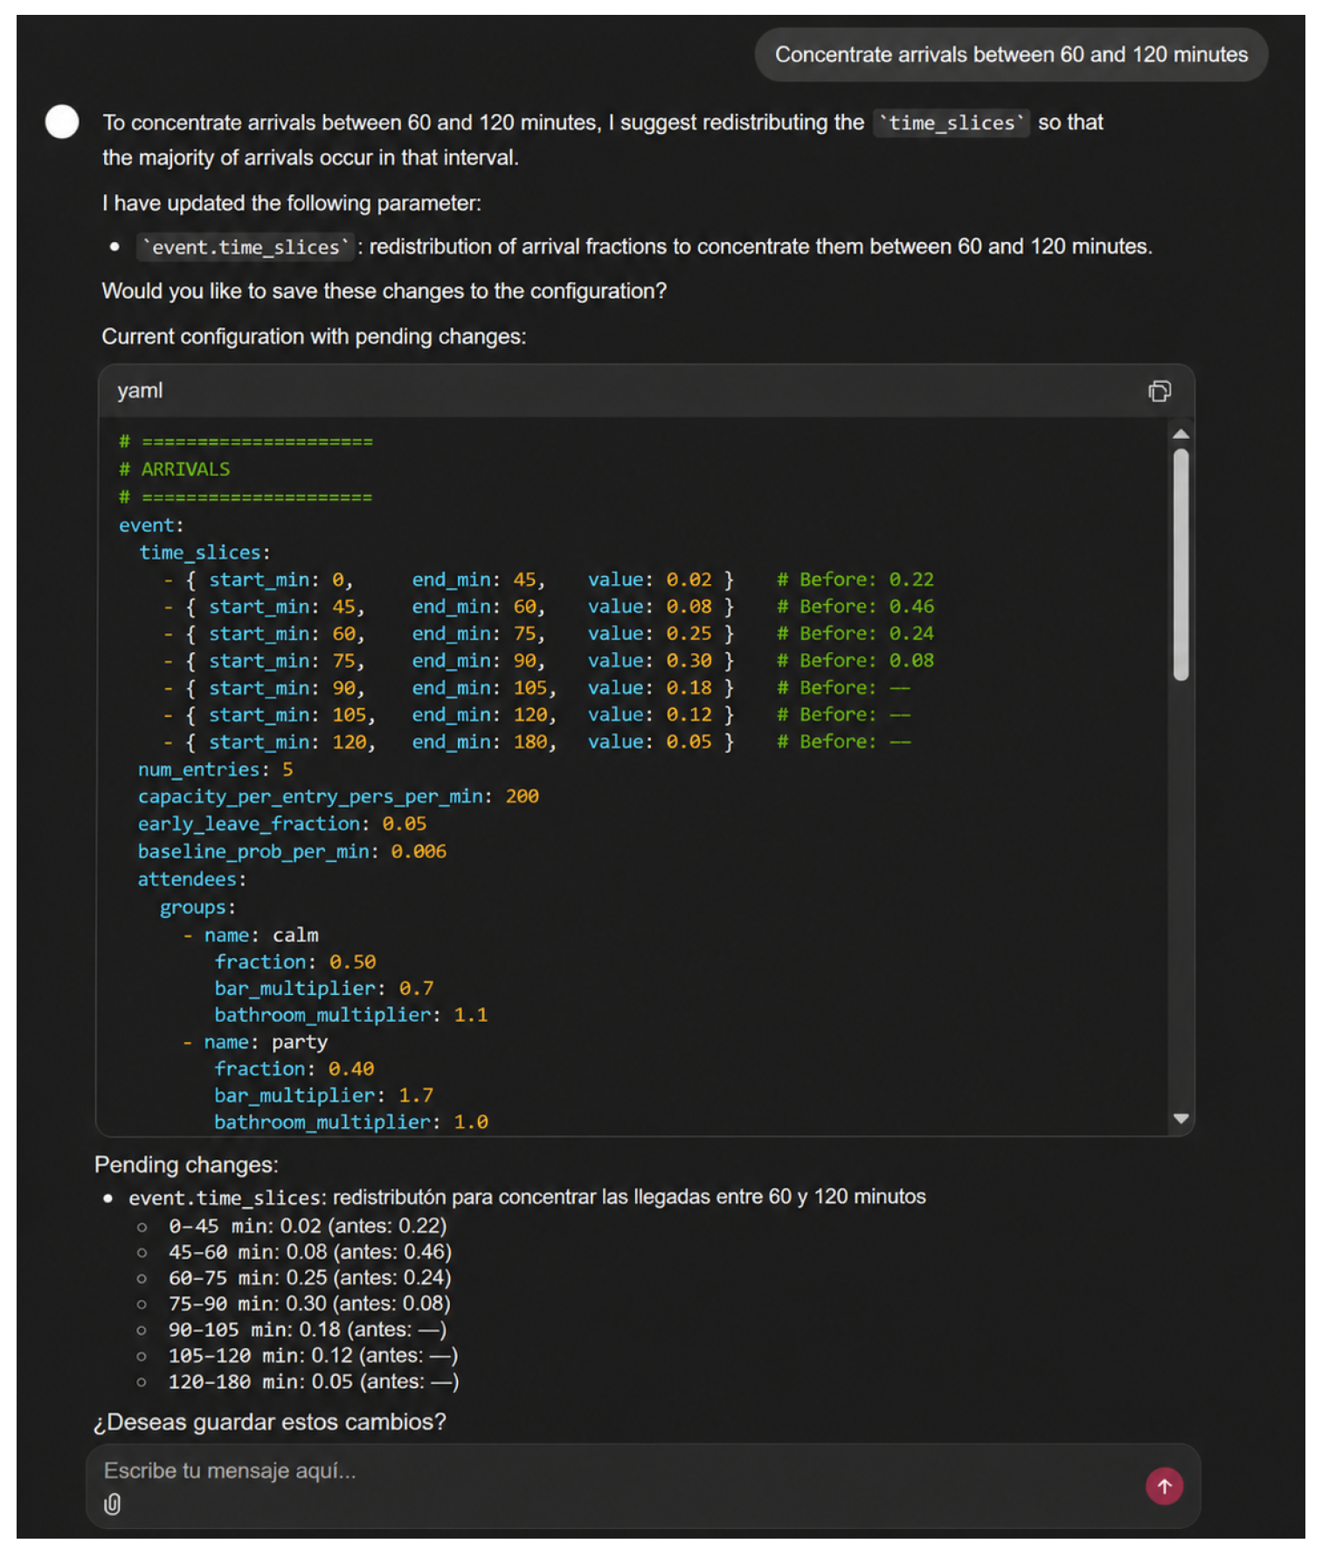Screen dimensions: 1322x1550
Task: Click the inline code `time_slices` in the first paragraph
Action: 952,123
